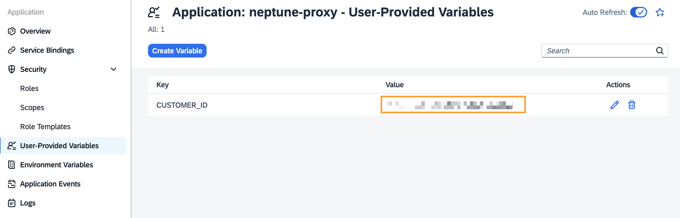Screen dimensions: 680x218
Task: Click the Service Bindings link icon
Action: [x=11, y=50]
